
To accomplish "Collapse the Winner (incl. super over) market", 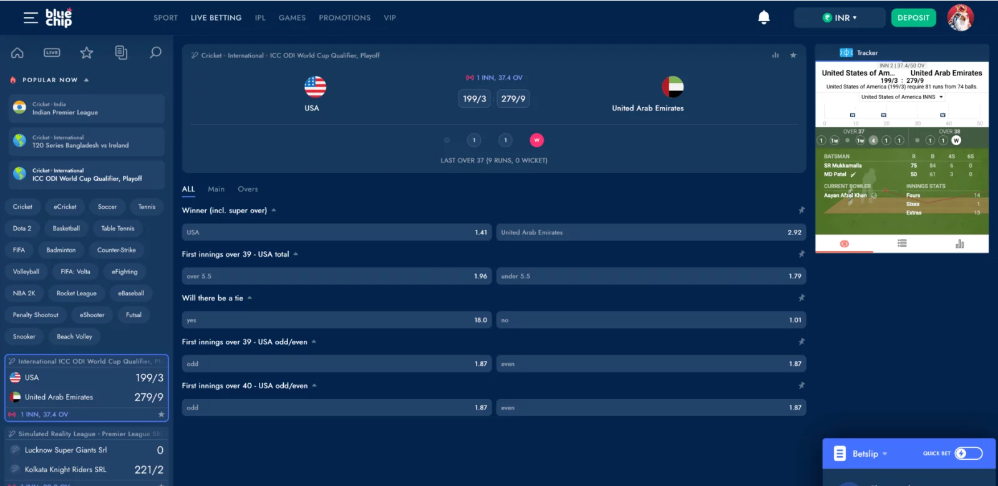I will (x=273, y=211).
